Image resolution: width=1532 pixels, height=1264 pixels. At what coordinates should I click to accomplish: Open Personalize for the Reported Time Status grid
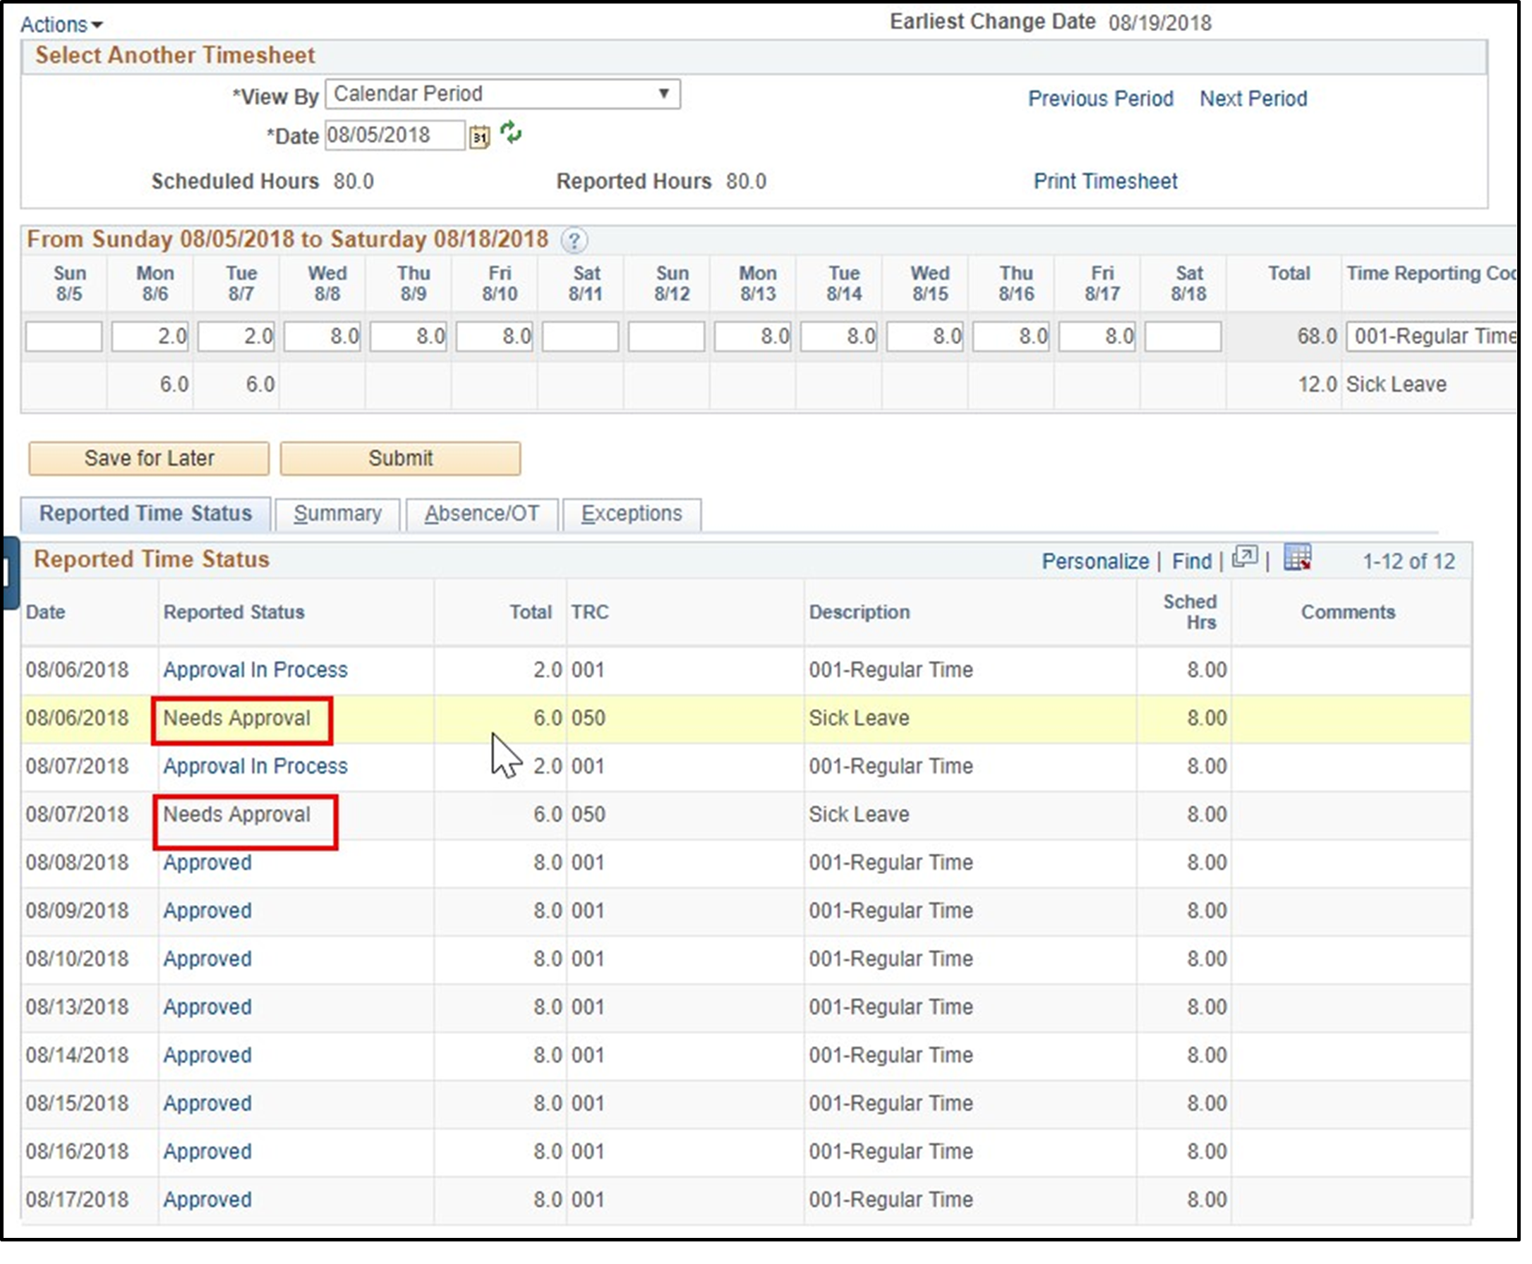[1095, 561]
